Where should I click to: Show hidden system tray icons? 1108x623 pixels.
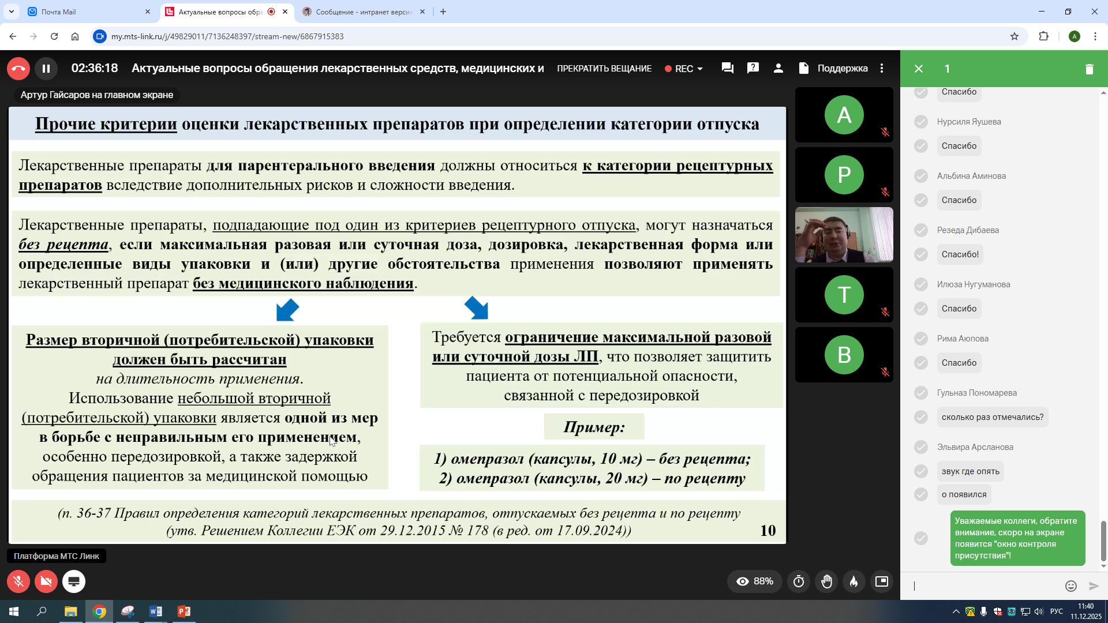[956, 611]
